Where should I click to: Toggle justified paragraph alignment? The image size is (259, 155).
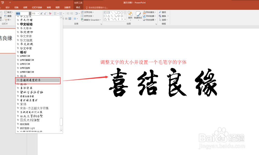(x=66, y=18)
